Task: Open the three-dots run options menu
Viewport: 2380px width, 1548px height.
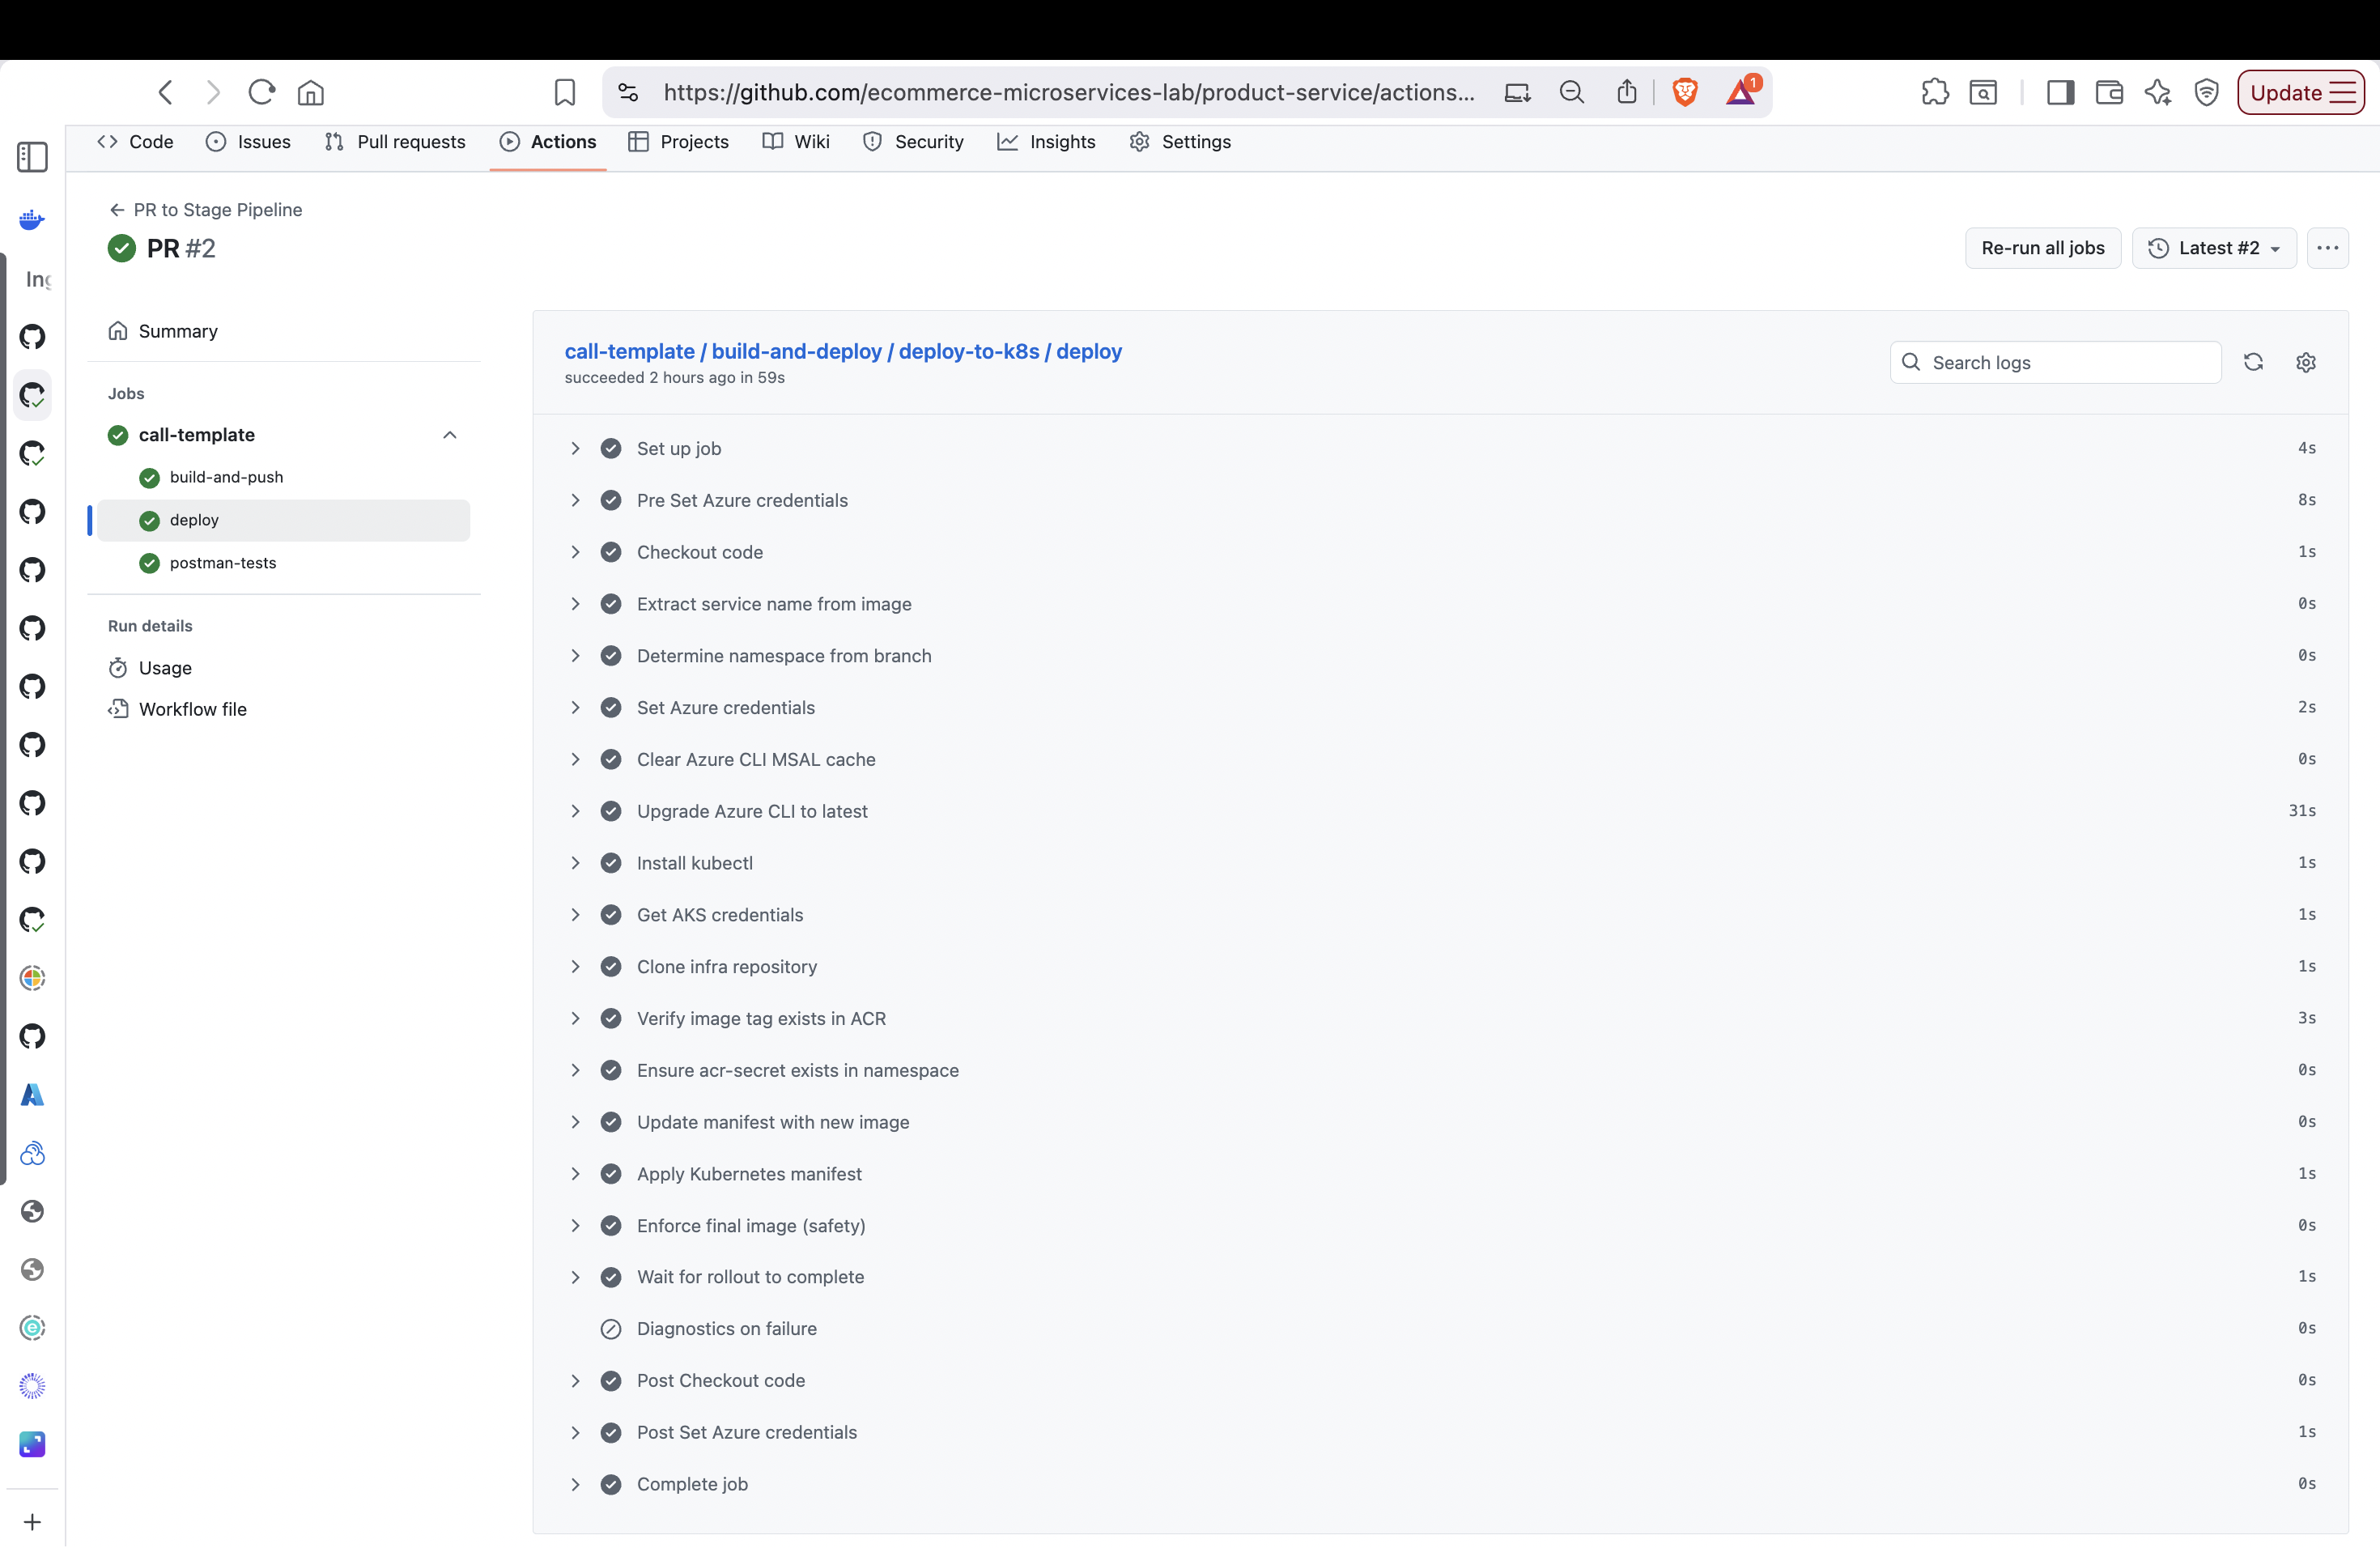Action: [2327, 248]
